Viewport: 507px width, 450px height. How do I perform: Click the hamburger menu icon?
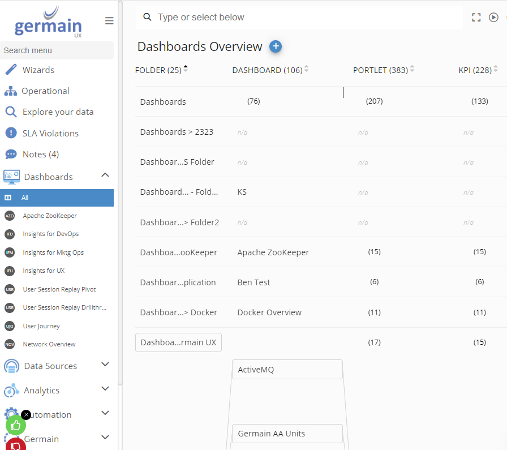(x=109, y=21)
